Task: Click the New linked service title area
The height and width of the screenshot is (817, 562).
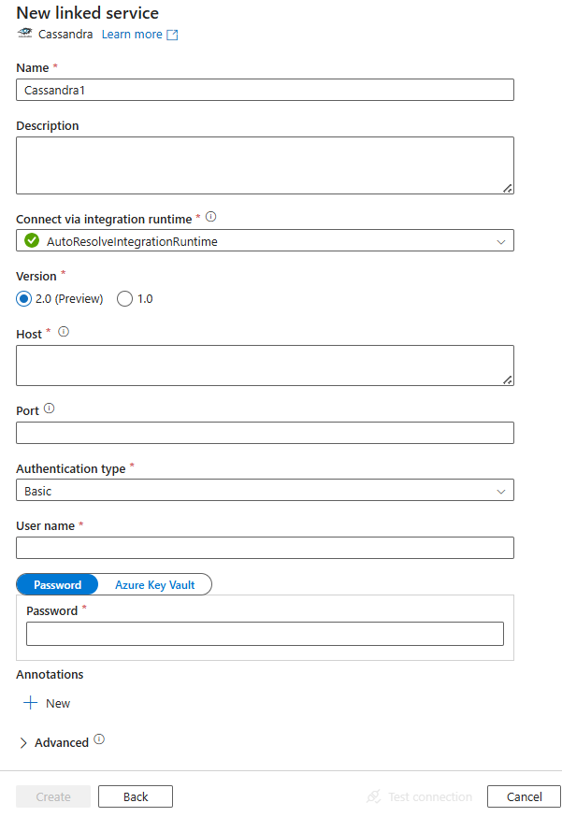Action: [87, 13]
